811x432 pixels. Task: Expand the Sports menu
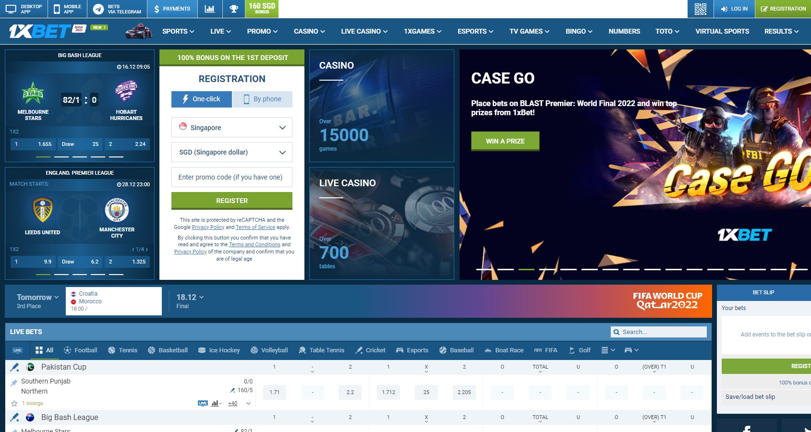pos(178,31)
